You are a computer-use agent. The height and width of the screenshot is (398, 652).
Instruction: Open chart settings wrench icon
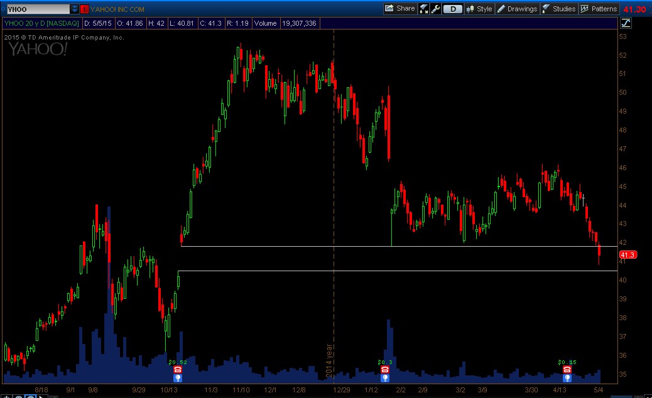click(x=435, y=9)
